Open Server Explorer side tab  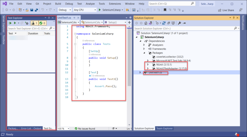pyautogui.click(x=4, y=24)
